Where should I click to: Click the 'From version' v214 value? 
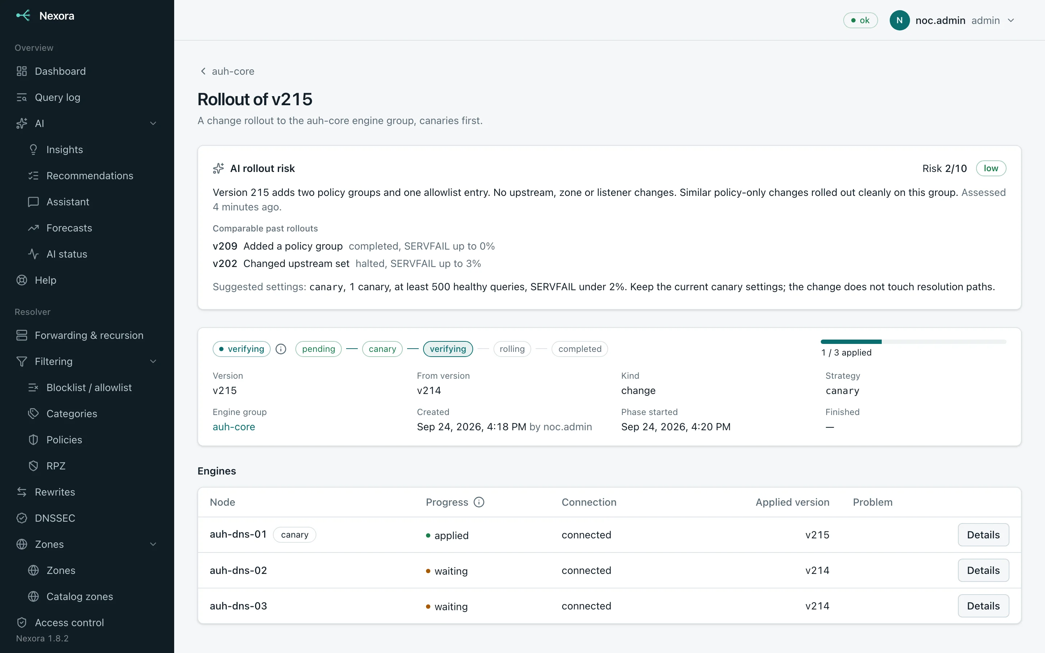[x=429, y=390]
